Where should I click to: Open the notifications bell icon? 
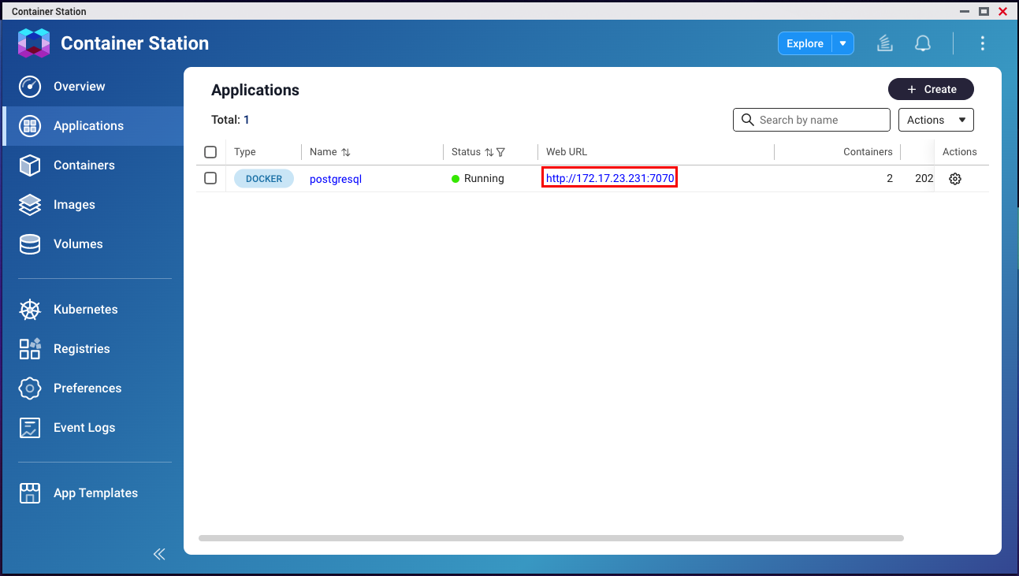[923, 43]
